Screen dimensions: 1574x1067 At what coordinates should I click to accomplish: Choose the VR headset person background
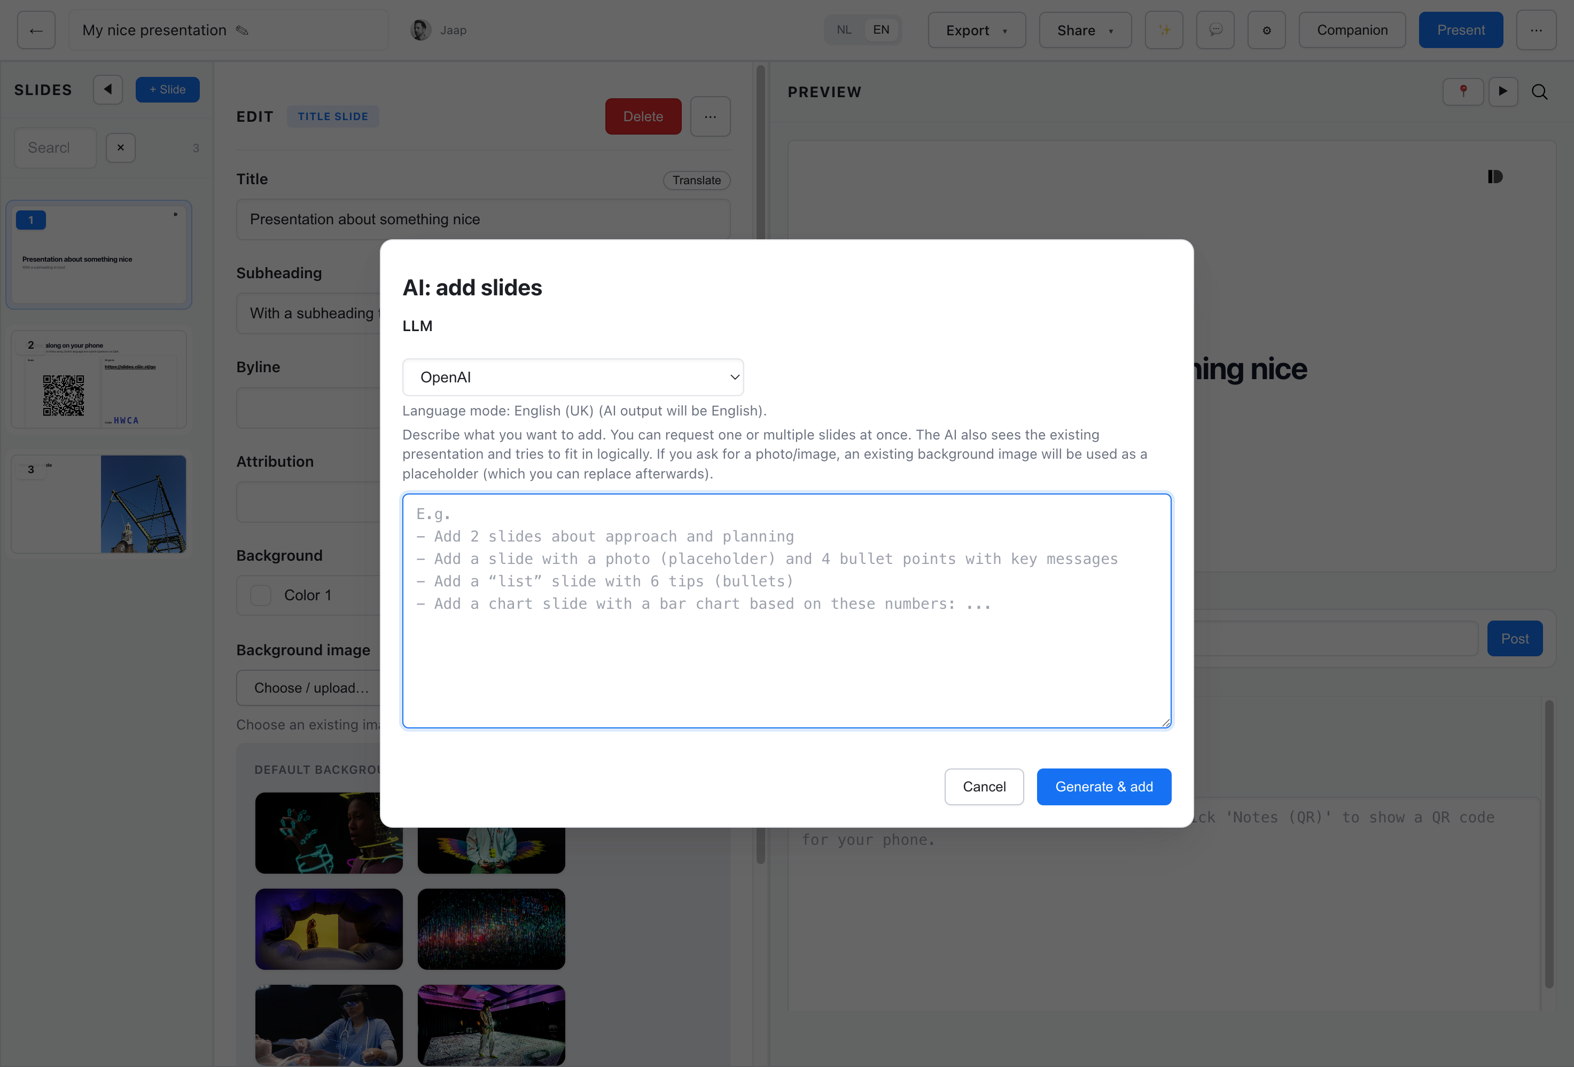click(329, 1025)
